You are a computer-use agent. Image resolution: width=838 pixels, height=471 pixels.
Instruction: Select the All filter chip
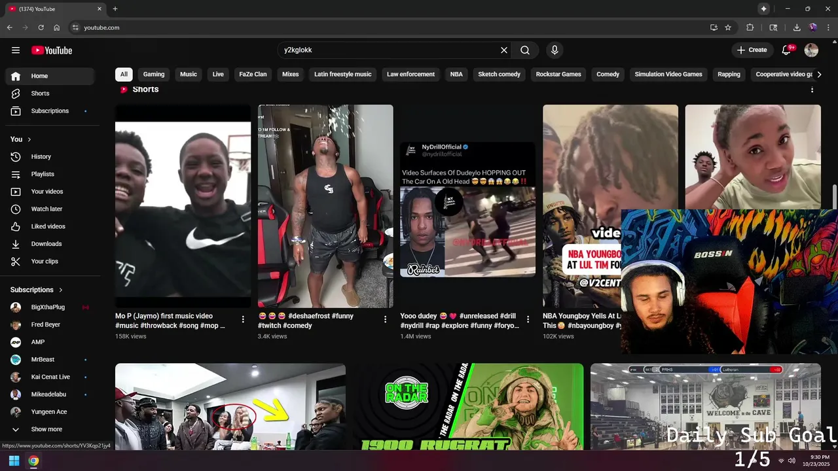pos(124,75)
